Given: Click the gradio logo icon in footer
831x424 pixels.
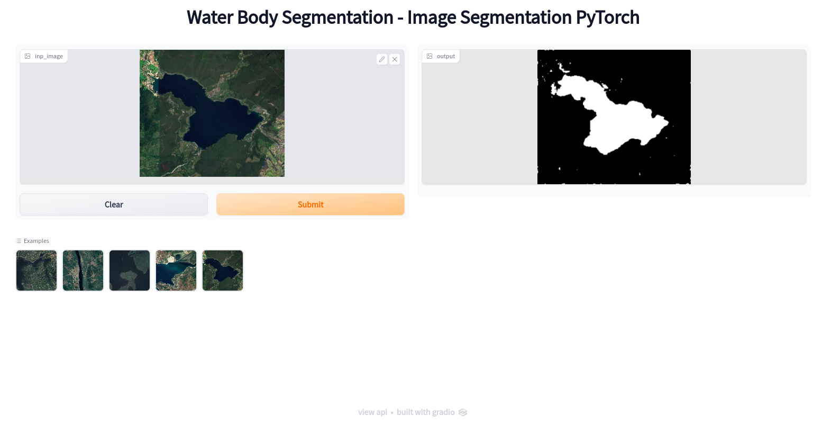Looking at the screenshot, I should [x=463, y=412].
